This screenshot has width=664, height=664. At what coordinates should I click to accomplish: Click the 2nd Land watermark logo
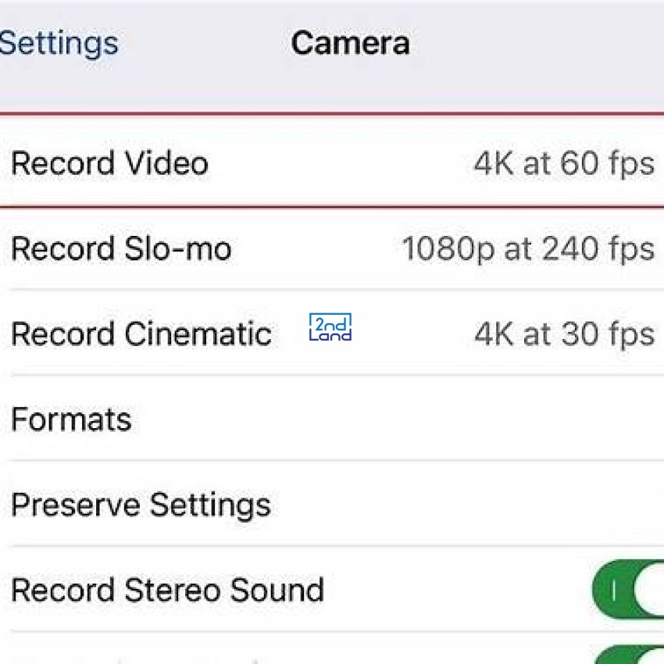click(330, 327)
